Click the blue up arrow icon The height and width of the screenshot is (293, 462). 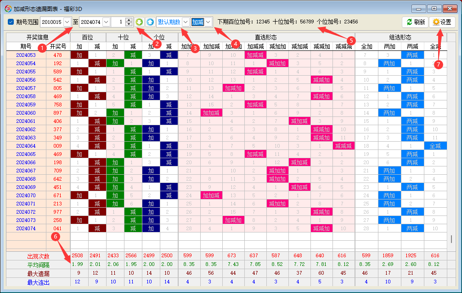(150, 22)
